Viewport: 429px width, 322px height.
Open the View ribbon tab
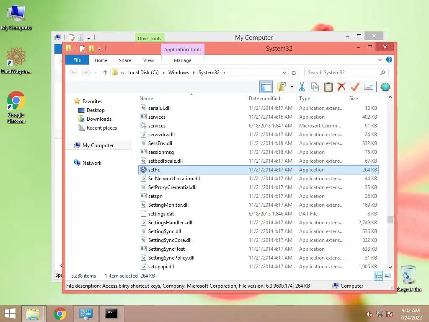(148, 60)
